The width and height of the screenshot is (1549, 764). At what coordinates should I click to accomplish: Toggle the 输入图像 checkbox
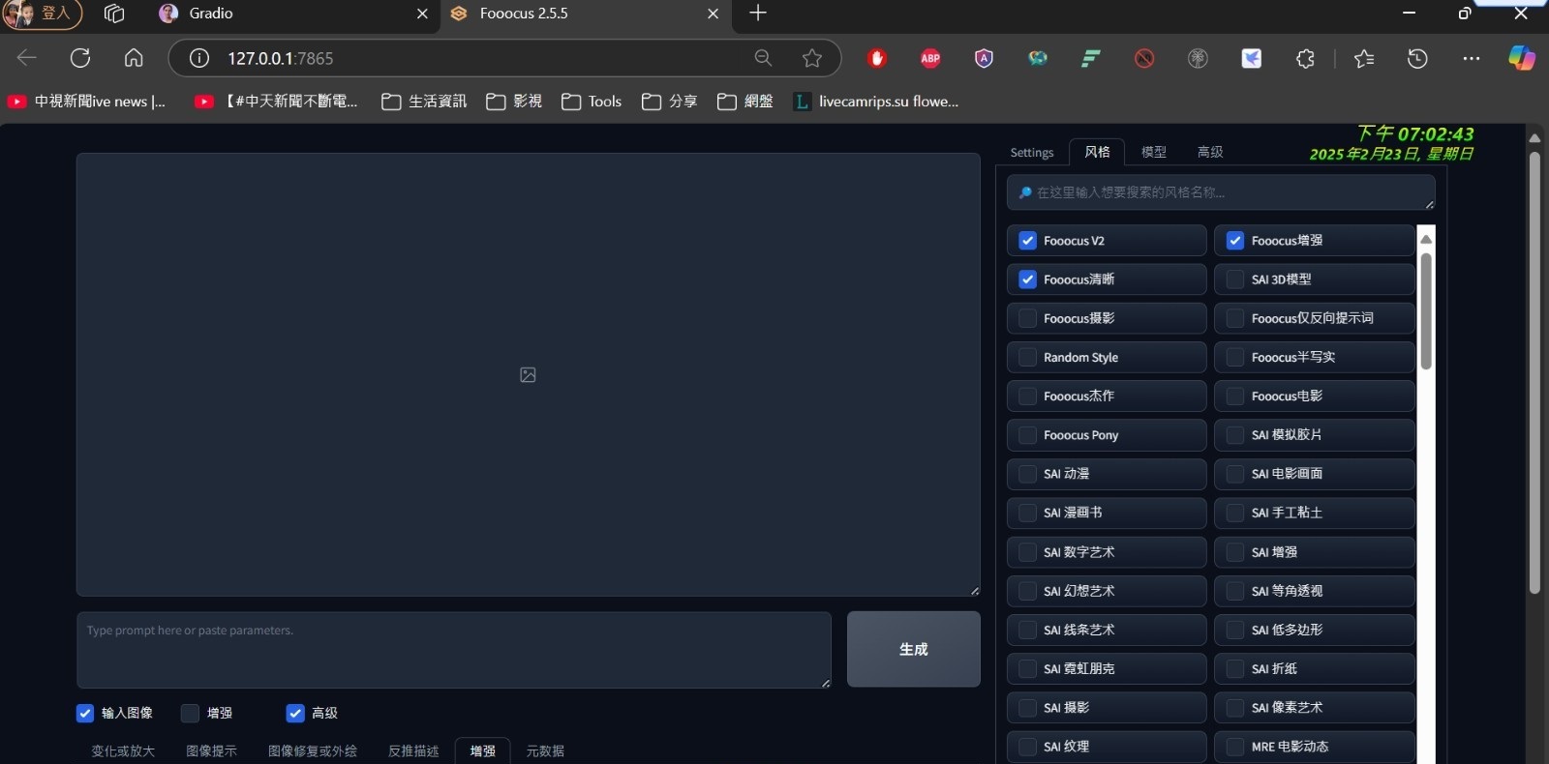[x=85, y=713]
